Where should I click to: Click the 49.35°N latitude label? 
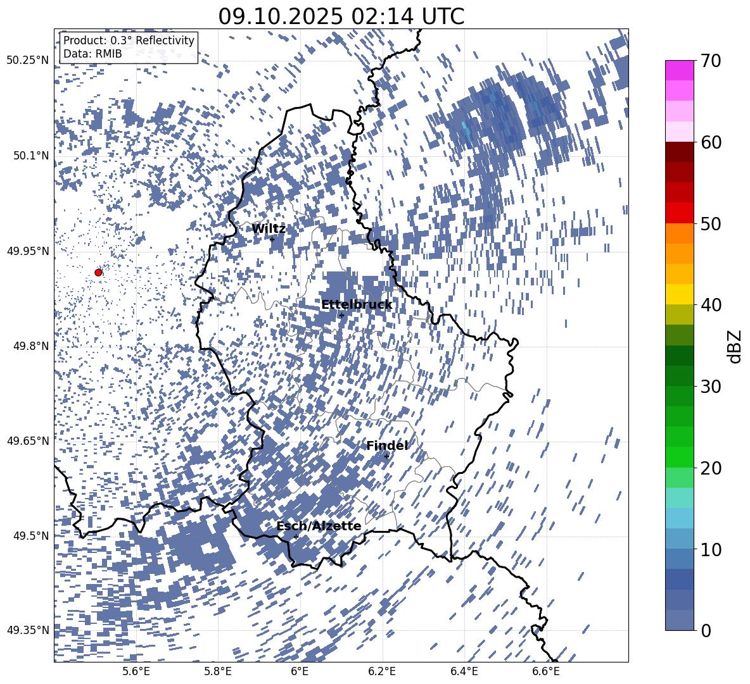point(28,630)
